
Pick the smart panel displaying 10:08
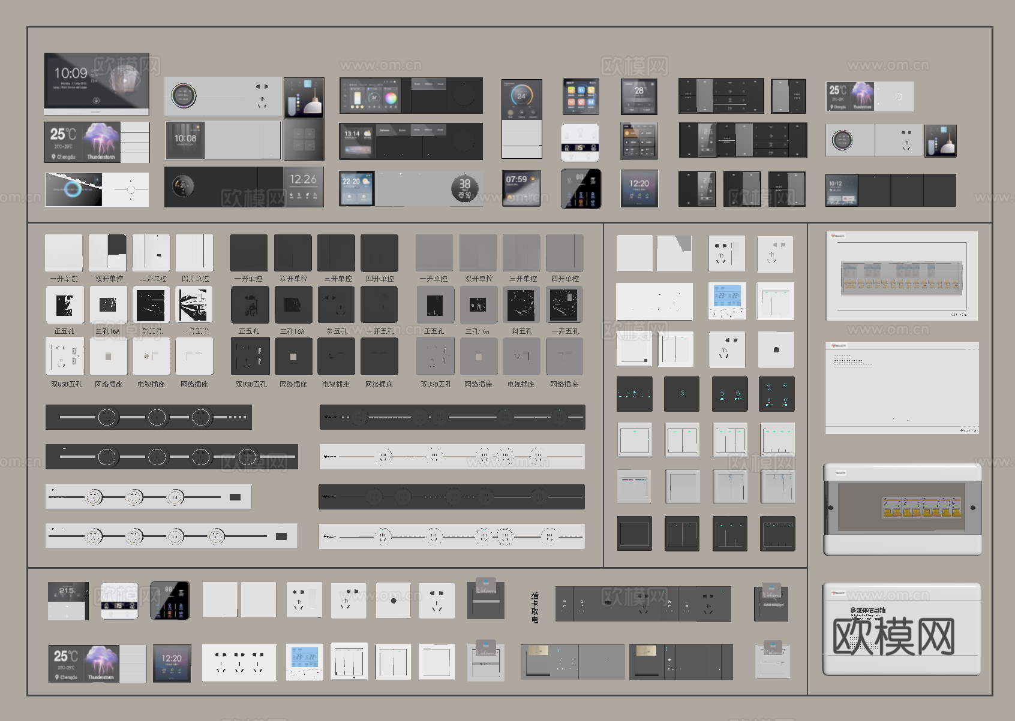(x=223, y=140)
